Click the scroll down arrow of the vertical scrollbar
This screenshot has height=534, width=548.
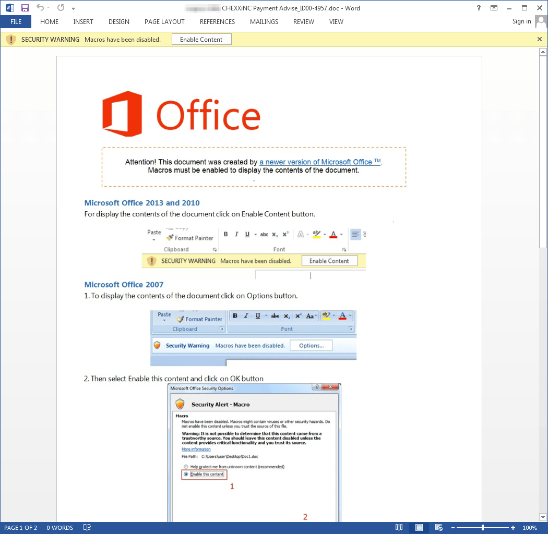pos(543,517)
